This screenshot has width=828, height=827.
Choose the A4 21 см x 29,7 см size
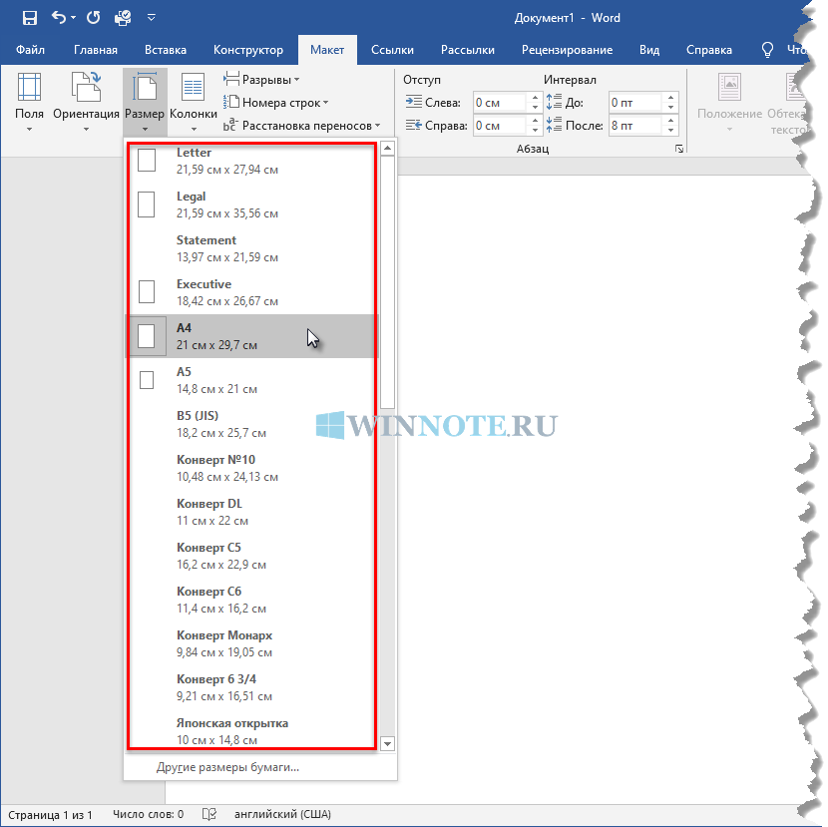pos(252,336)
